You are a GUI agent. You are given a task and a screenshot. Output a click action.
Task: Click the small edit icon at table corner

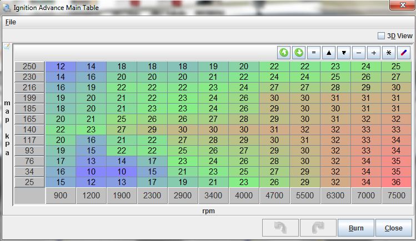(7, 47)
